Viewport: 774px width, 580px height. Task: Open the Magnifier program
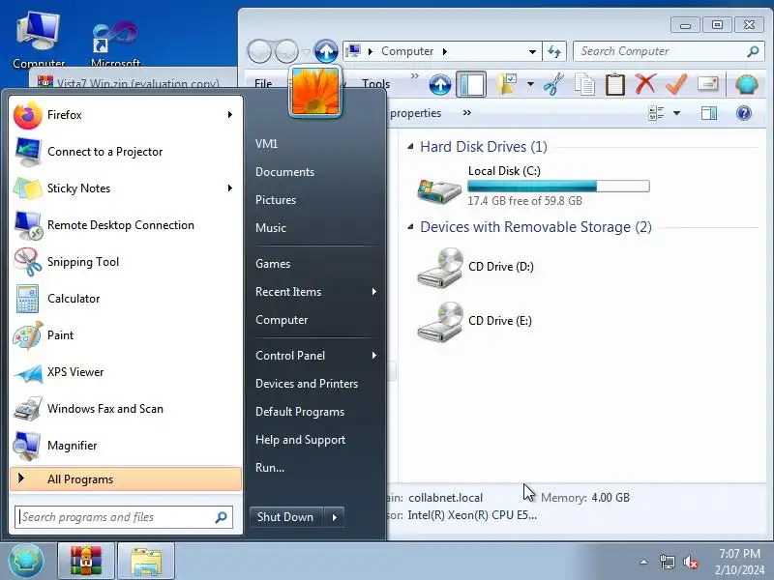[x=126, y=446]
